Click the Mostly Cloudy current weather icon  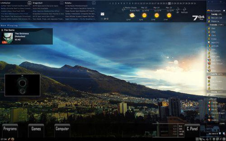[132, 15]
